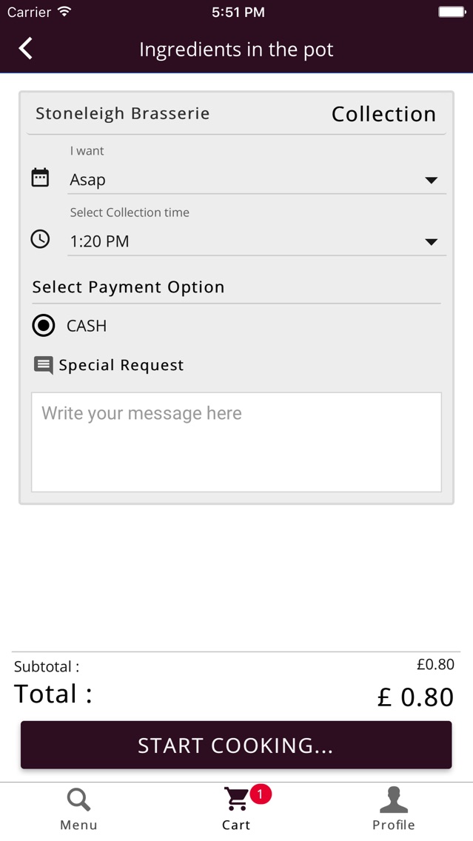Open the Menu search icon tab
Screen dimensions: 473x841
78,800
